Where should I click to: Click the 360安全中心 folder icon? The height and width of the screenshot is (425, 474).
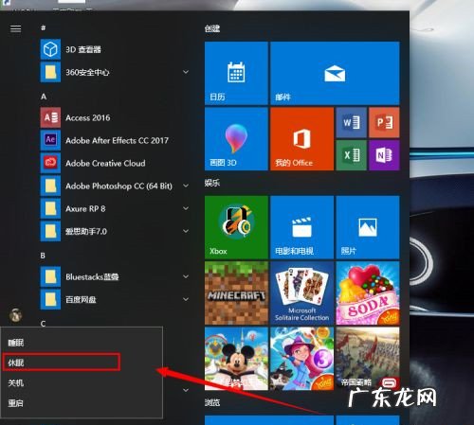pos(50,72)
